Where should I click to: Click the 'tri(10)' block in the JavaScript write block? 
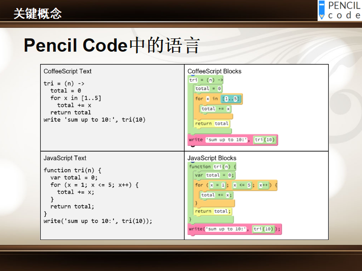point(264,229)
